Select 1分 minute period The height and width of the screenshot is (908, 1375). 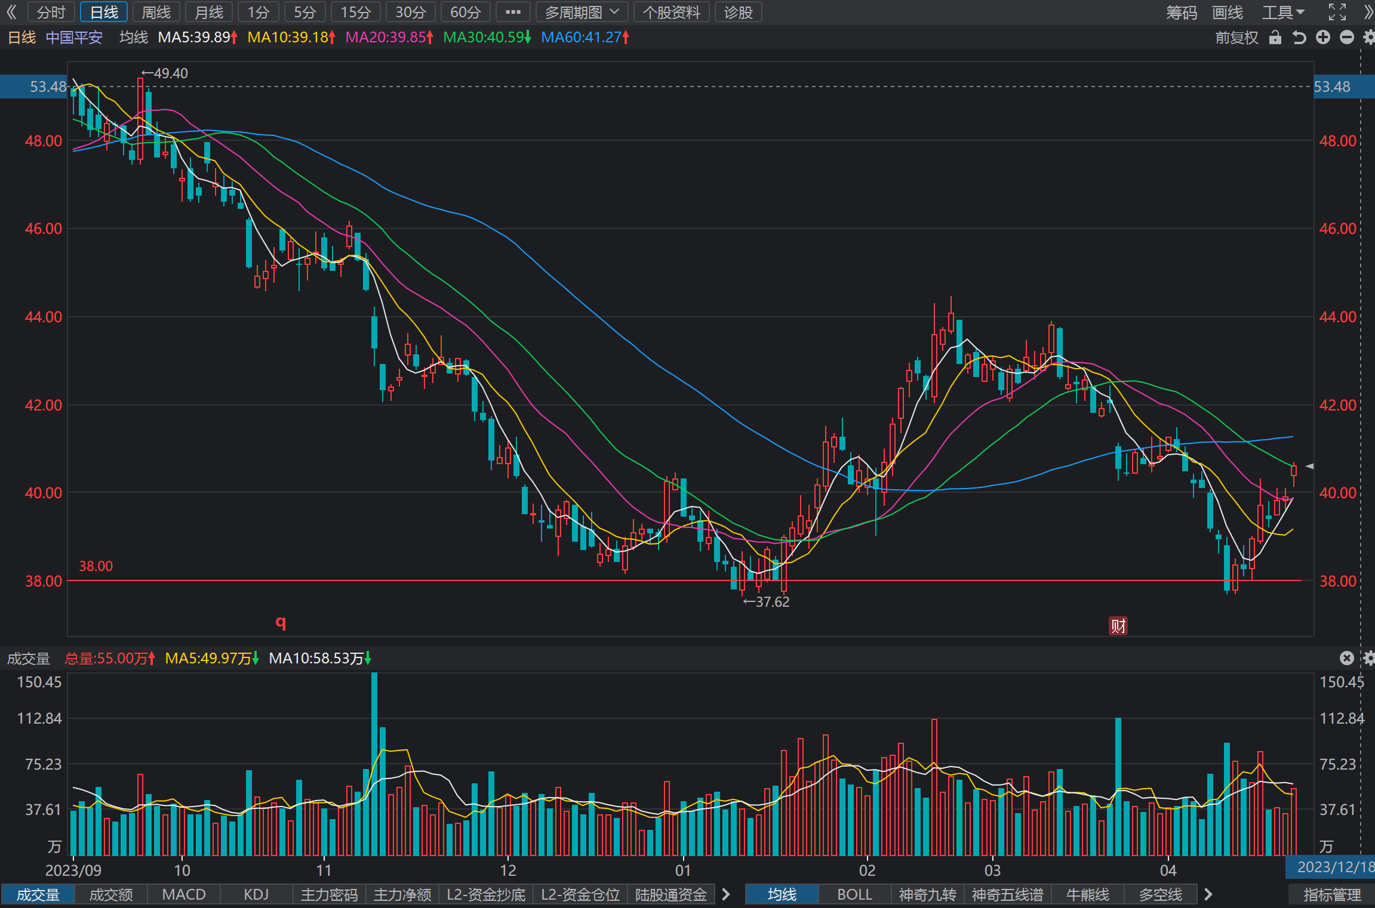click(259, 12)
